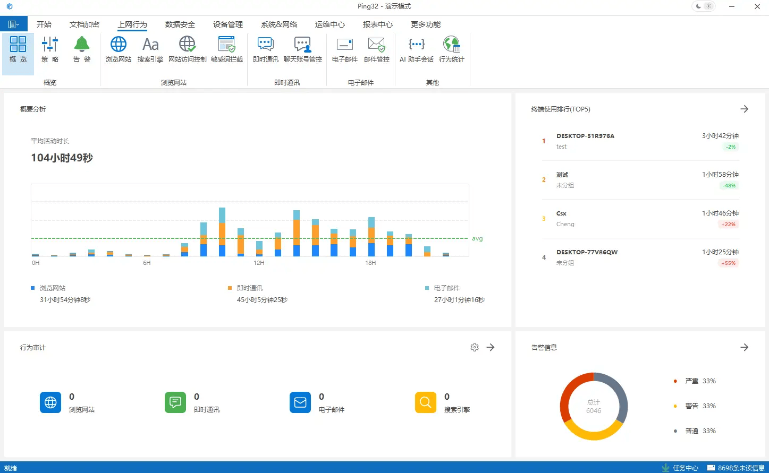Select the 聊天账号管控 icon

(x=302, y=49)
